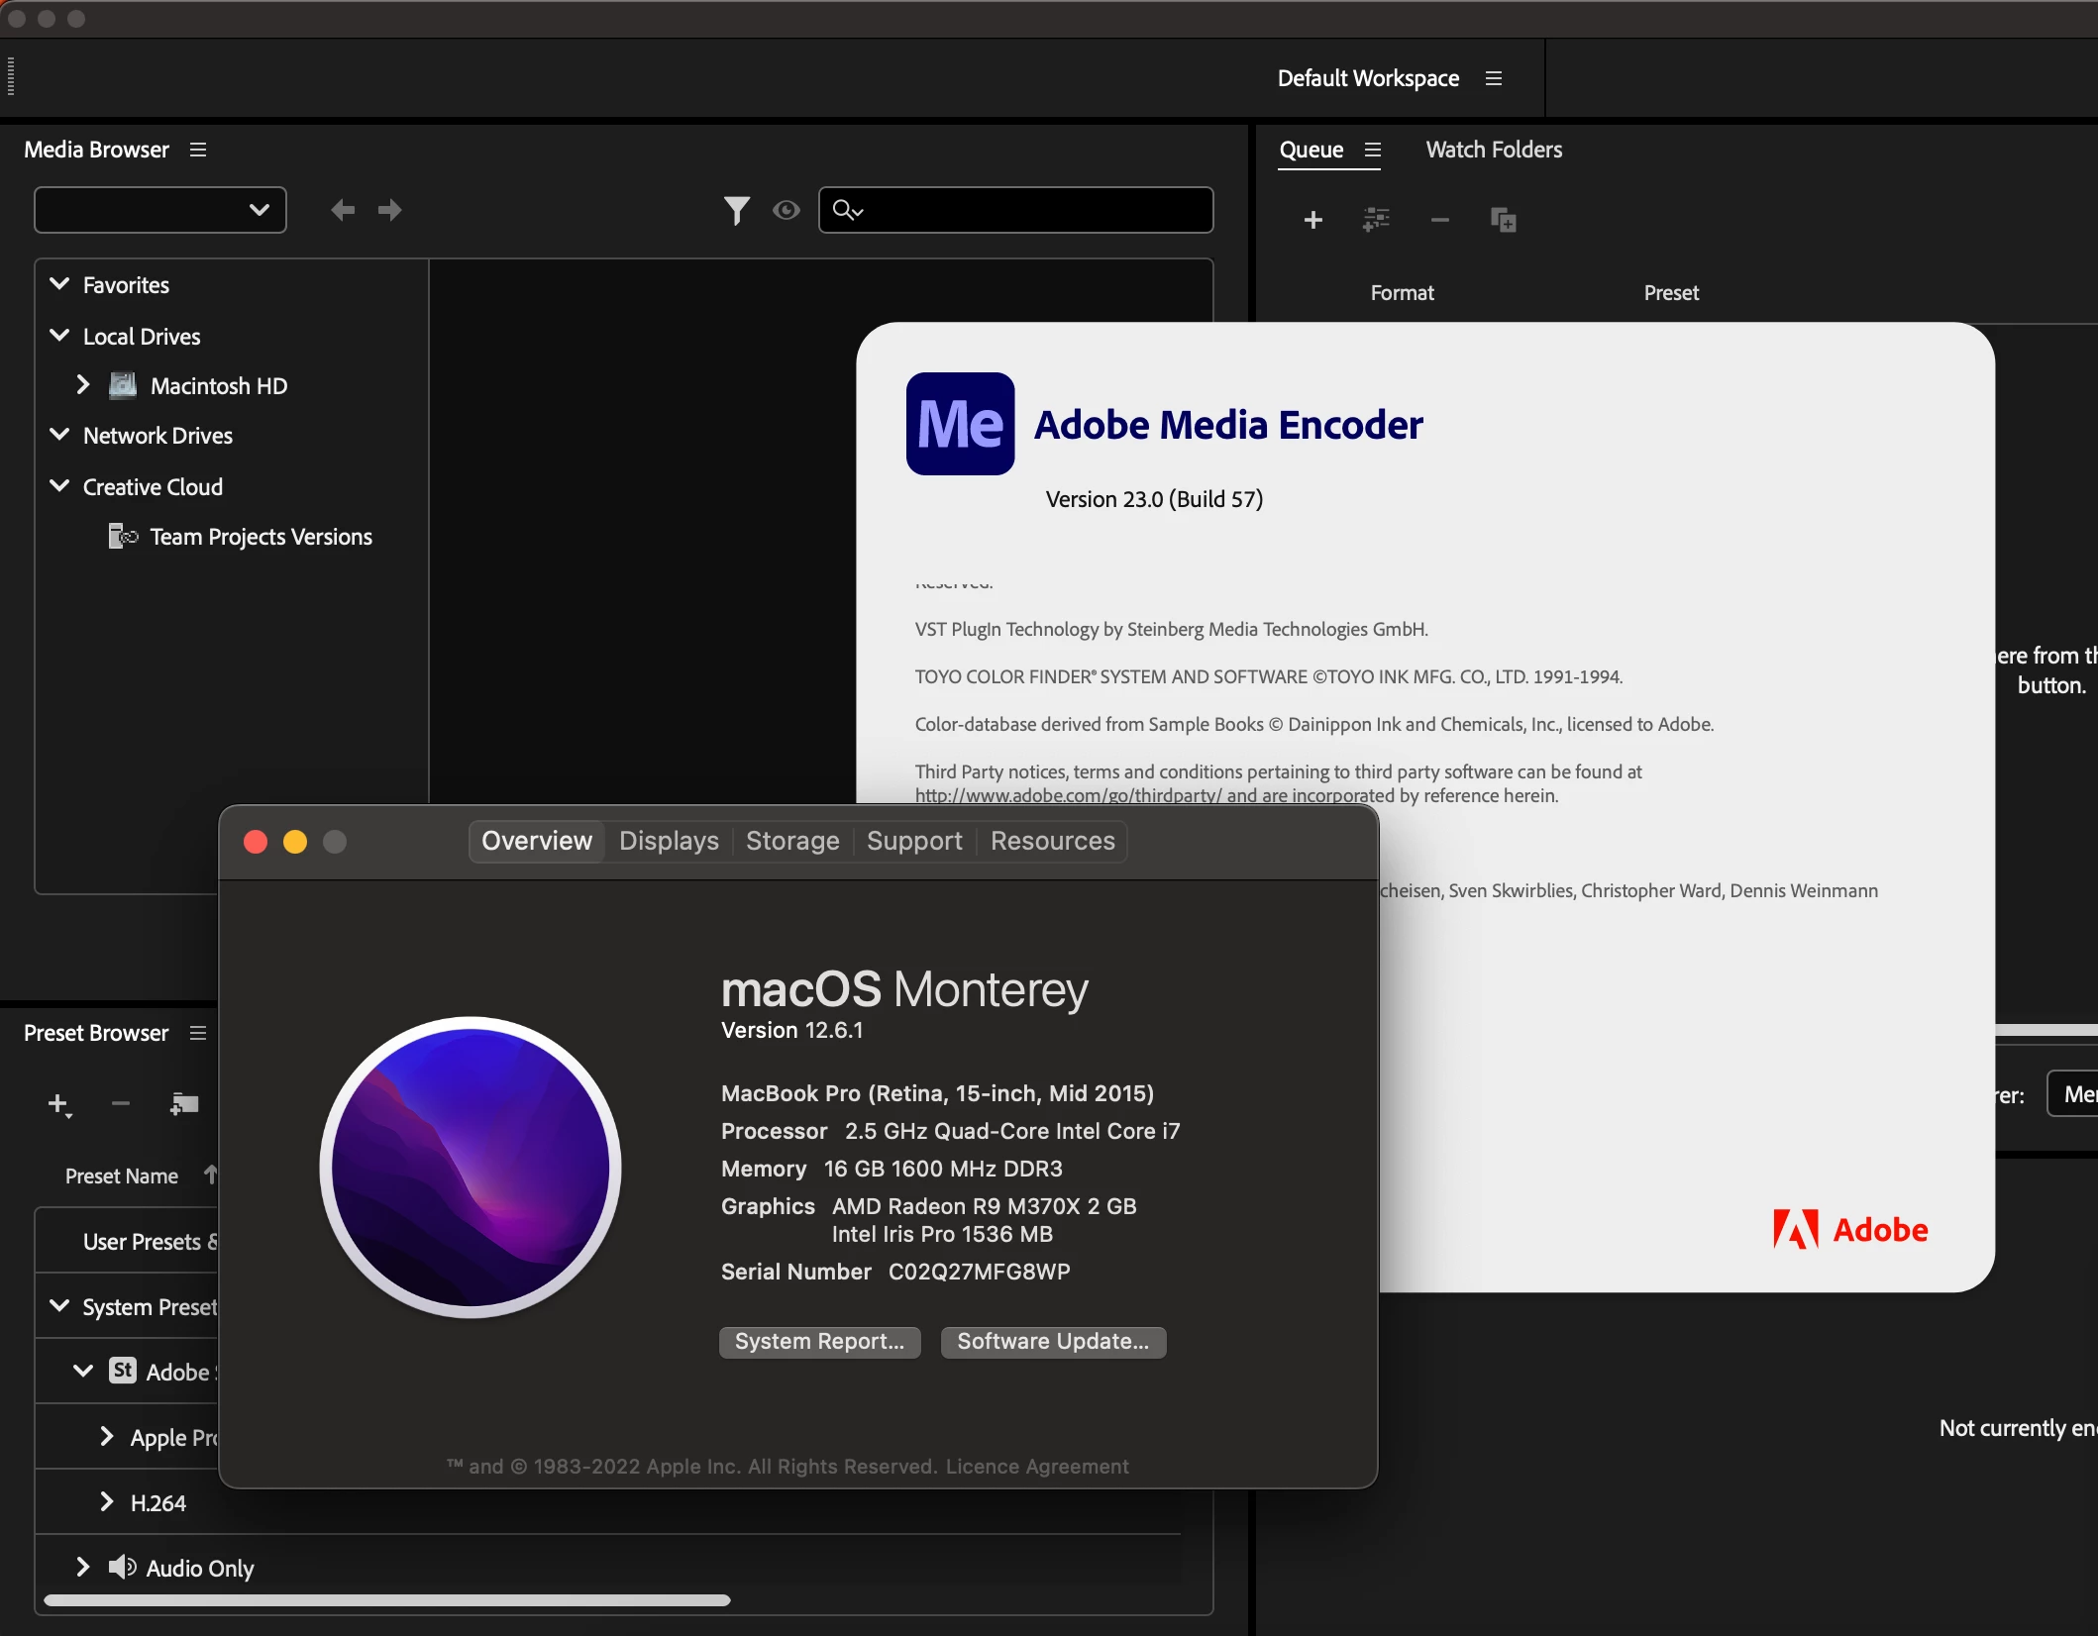Switch to the Watch Folders tab
This screenshot has height=1636, width=2098.
[1494, 150]
